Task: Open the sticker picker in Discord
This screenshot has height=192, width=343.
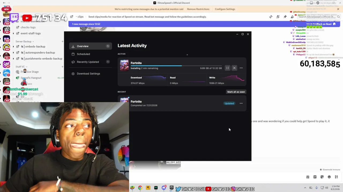Action: (x=322, y=177)
